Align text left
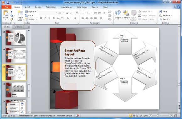The image size is (182, 119). click(x=83, y=18)
